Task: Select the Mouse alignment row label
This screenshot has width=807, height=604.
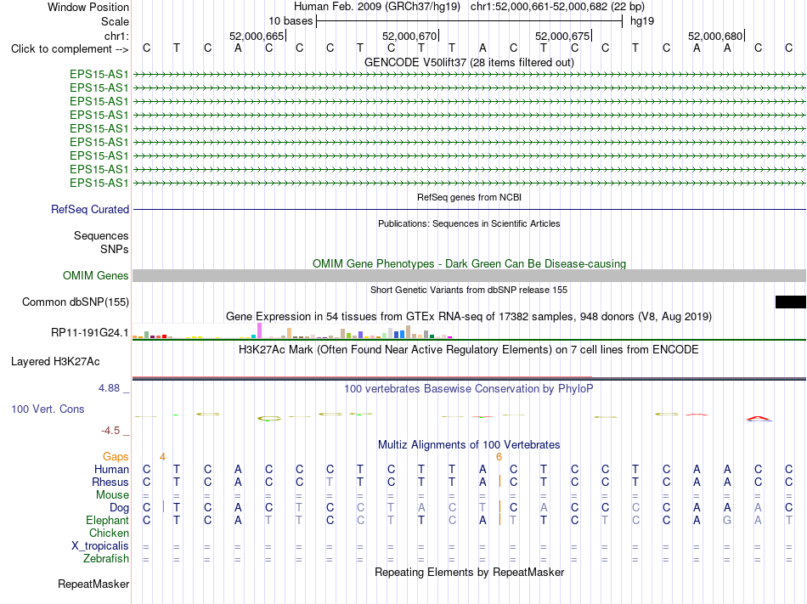Action: click(x=112, y=495)
